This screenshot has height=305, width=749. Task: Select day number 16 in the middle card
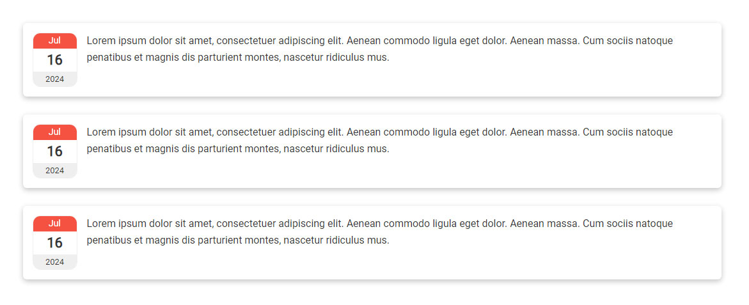click(55, 151)
